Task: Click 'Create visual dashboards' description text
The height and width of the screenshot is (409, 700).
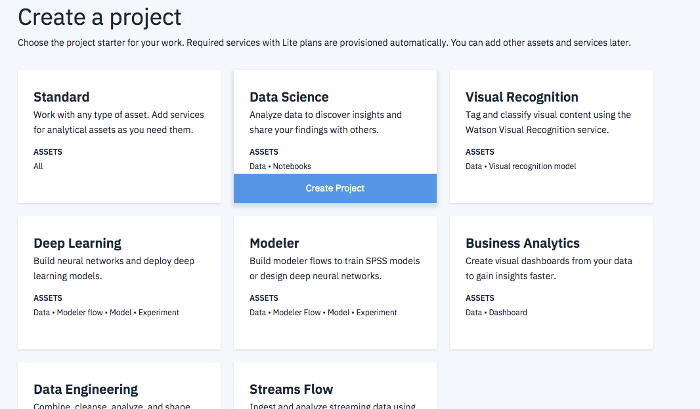Action: pyautogui.click(x=548, y=268)
